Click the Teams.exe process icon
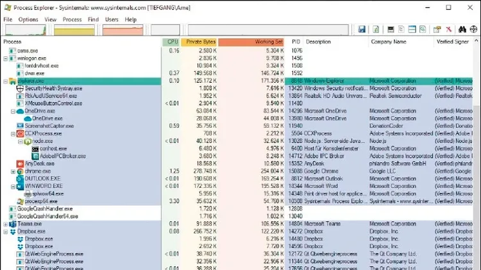The image size is (481, 270). click(x=13, y=224)
